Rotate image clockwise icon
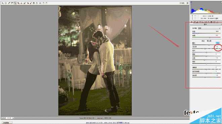Image resolution: width=222 pixels, height=124 pixels. pos(46,3)
